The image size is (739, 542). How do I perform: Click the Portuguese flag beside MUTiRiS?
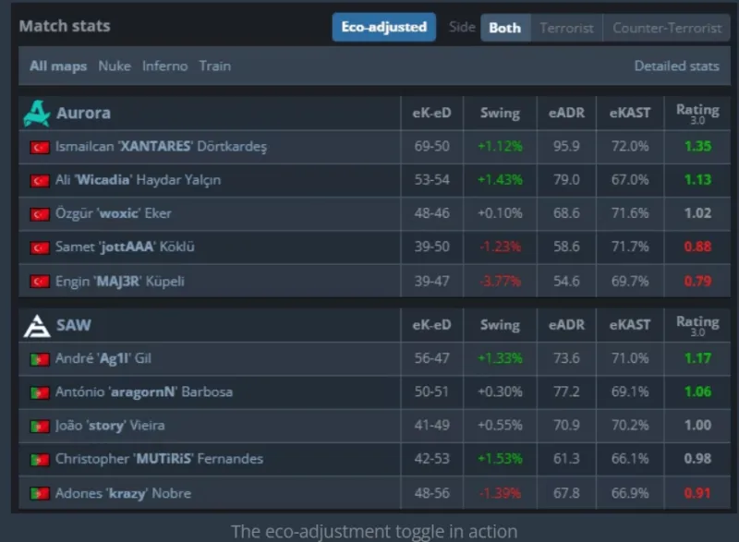[39, 460]
